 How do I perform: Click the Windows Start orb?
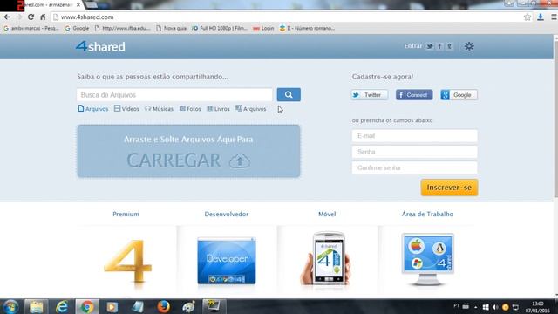click(10, 306)
